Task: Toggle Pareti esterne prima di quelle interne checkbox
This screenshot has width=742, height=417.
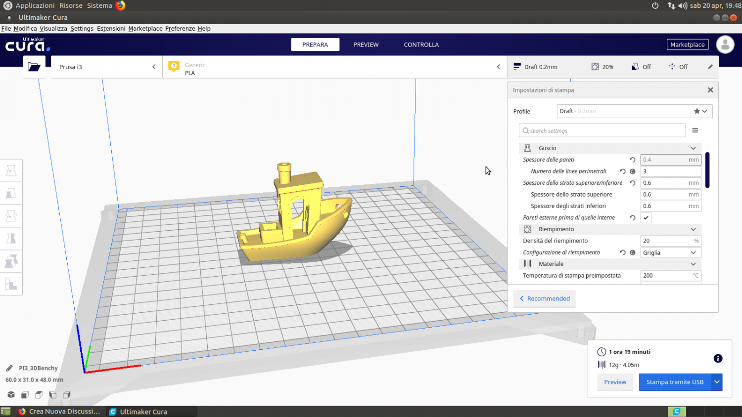Action: click(646, 218)
